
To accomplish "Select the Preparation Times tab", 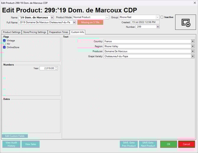I will click(x=59, y=32).
